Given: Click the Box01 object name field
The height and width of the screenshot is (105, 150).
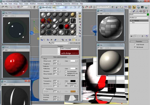Looking at the screenshot, I should (138, 14).
